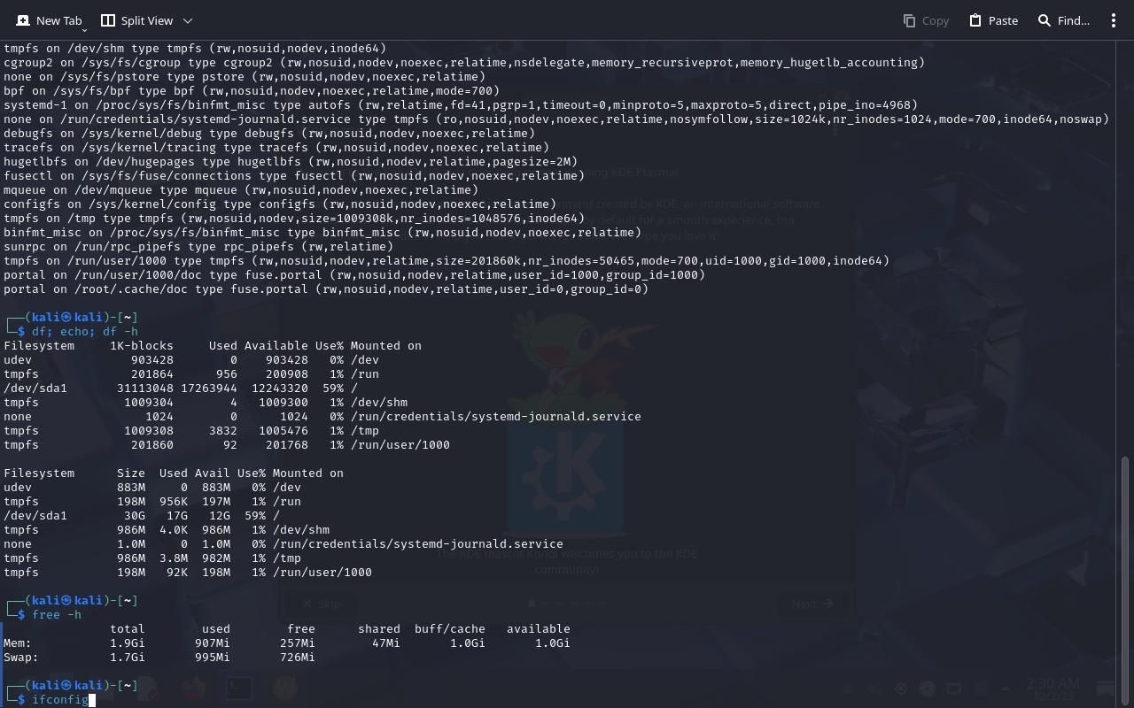Click the 'df; echo; df -h' command text
Screen dimensions: 1134x708
[85, 332]
